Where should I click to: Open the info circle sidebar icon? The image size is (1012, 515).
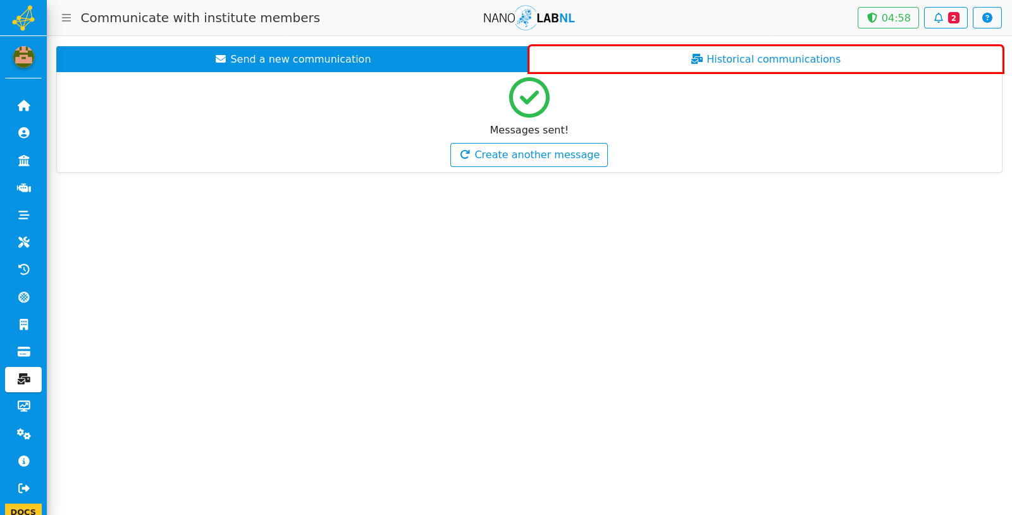click(23, 461)
